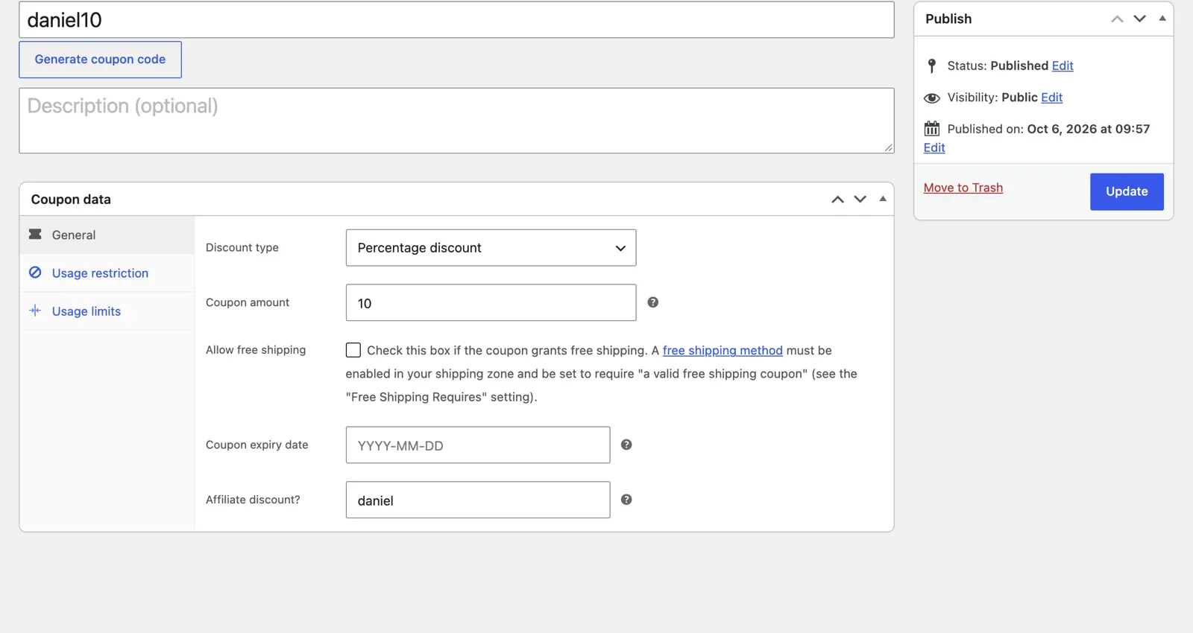This screenshot has width=1193, height=633.
Task: Click the Allow free shipping label
Action: coord(256,350)
